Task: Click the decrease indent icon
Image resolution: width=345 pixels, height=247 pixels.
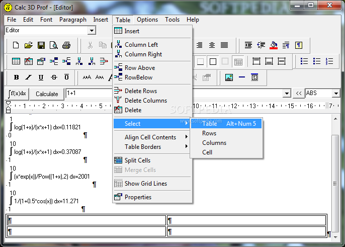Action: pos(261,45)
